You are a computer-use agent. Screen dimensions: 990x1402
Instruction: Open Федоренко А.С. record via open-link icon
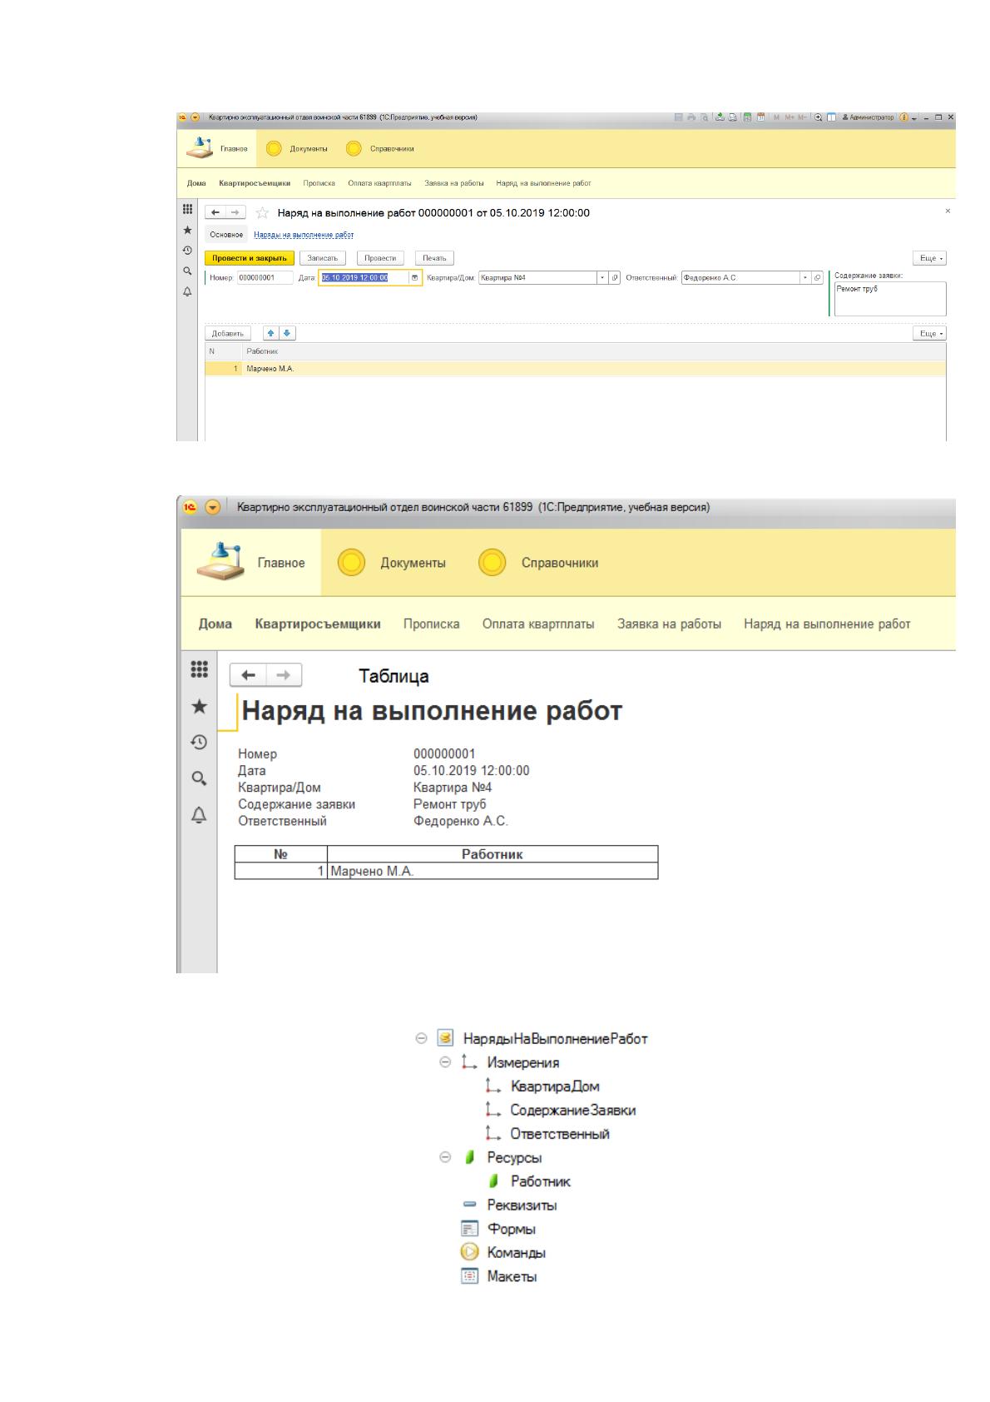[817, 278]
